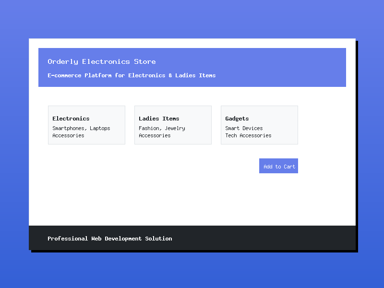This screenshot has height=288, width=384.
Task: Click the E-commerce Platform tagline
Action: (x=132, y=75)
